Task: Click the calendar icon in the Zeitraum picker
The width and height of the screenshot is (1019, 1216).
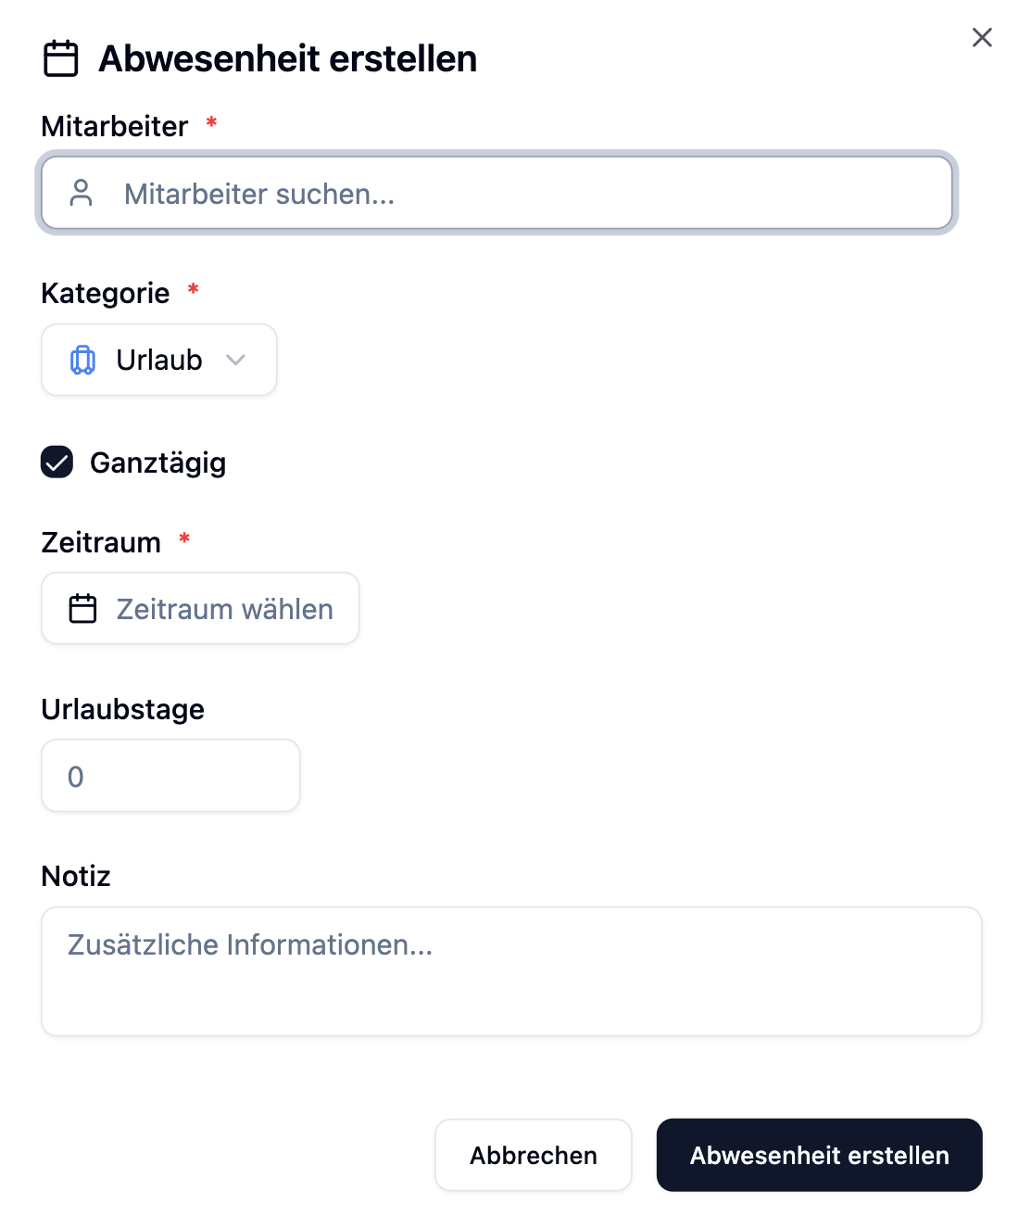Action: [83, 609]
